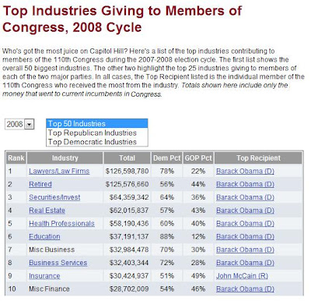The height and width of the screenshot is (301, 311).
Task: Open the Business Services link
Action: (58, 263)
